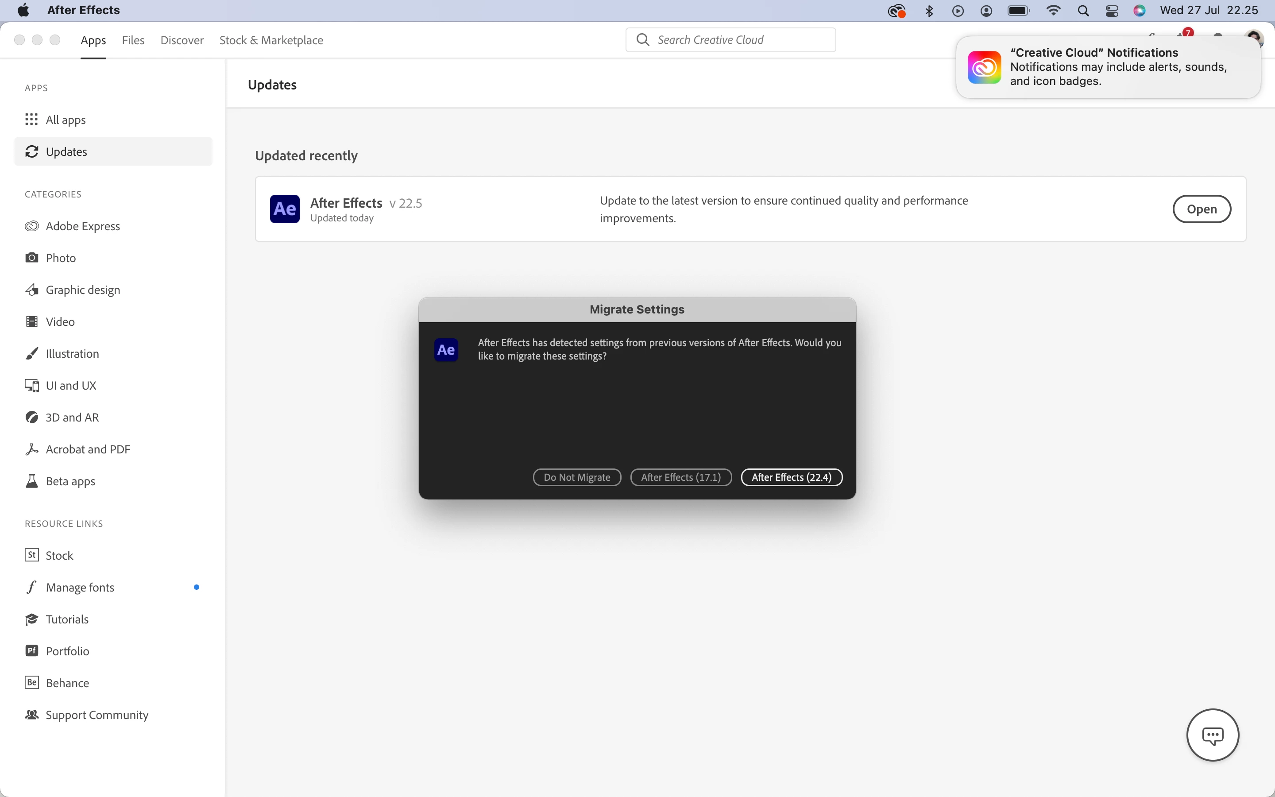Open macOS Control Center in menu bar
The image size is (1275, 797).
(1112, 11)
